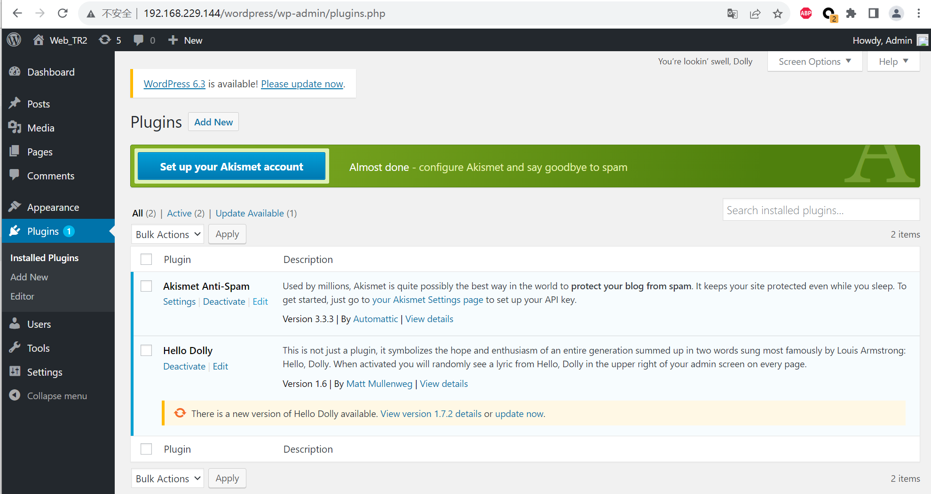Click the Dashboard gauge icon
Screen dimensions: 931x494
coord(15,71)
